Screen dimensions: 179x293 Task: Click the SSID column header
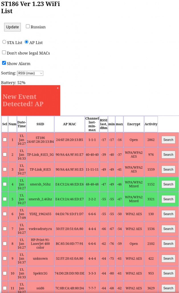click(40, 124)
